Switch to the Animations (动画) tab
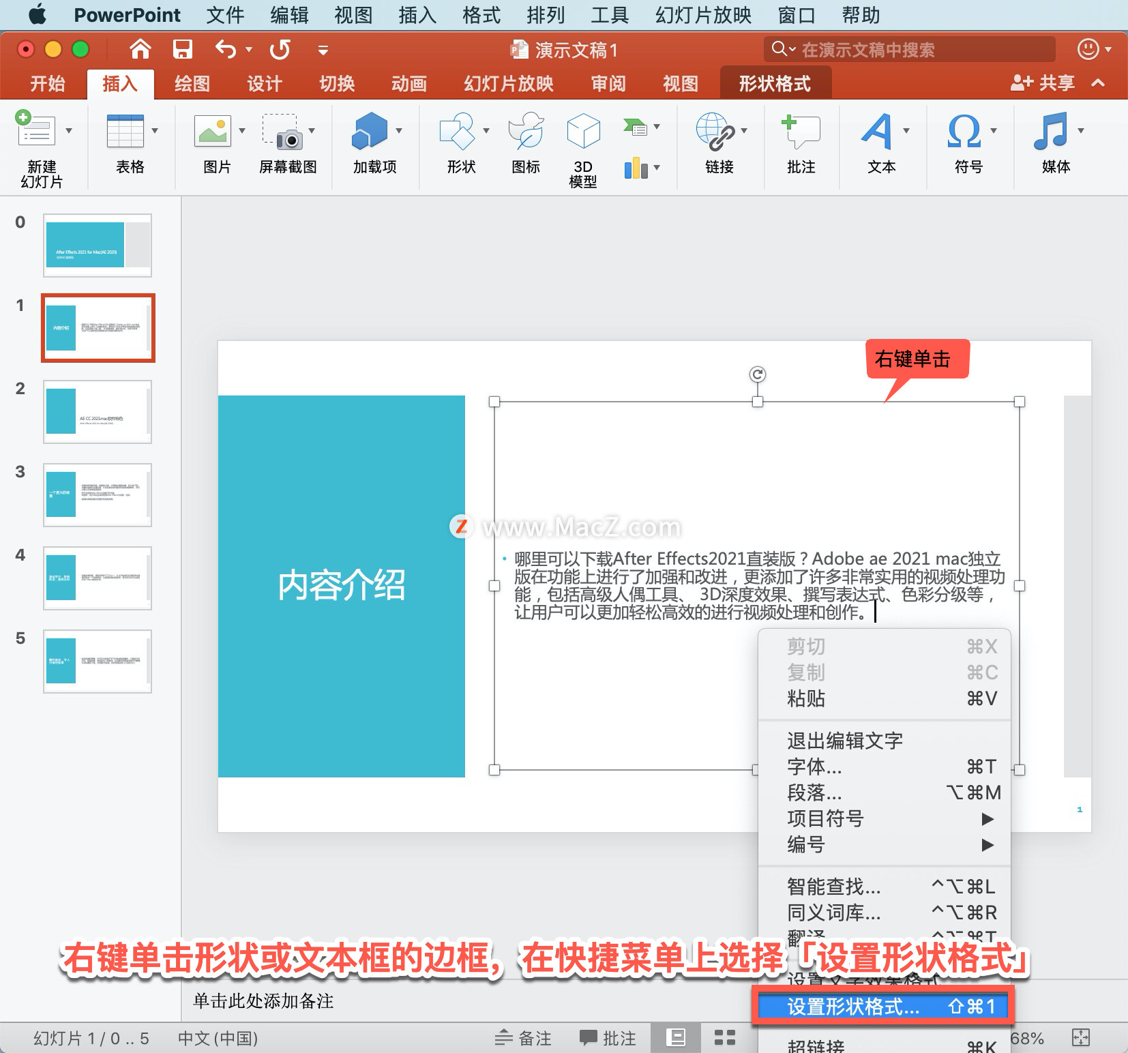 (x=409, y=84)
